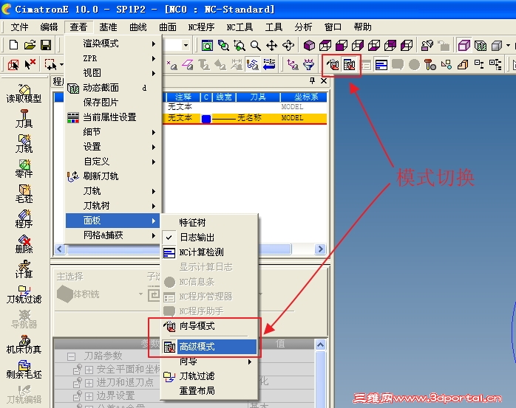The image size is (516, 408).
Task: Click the Wizard mode toolbar icon
Action: (333, 65)
